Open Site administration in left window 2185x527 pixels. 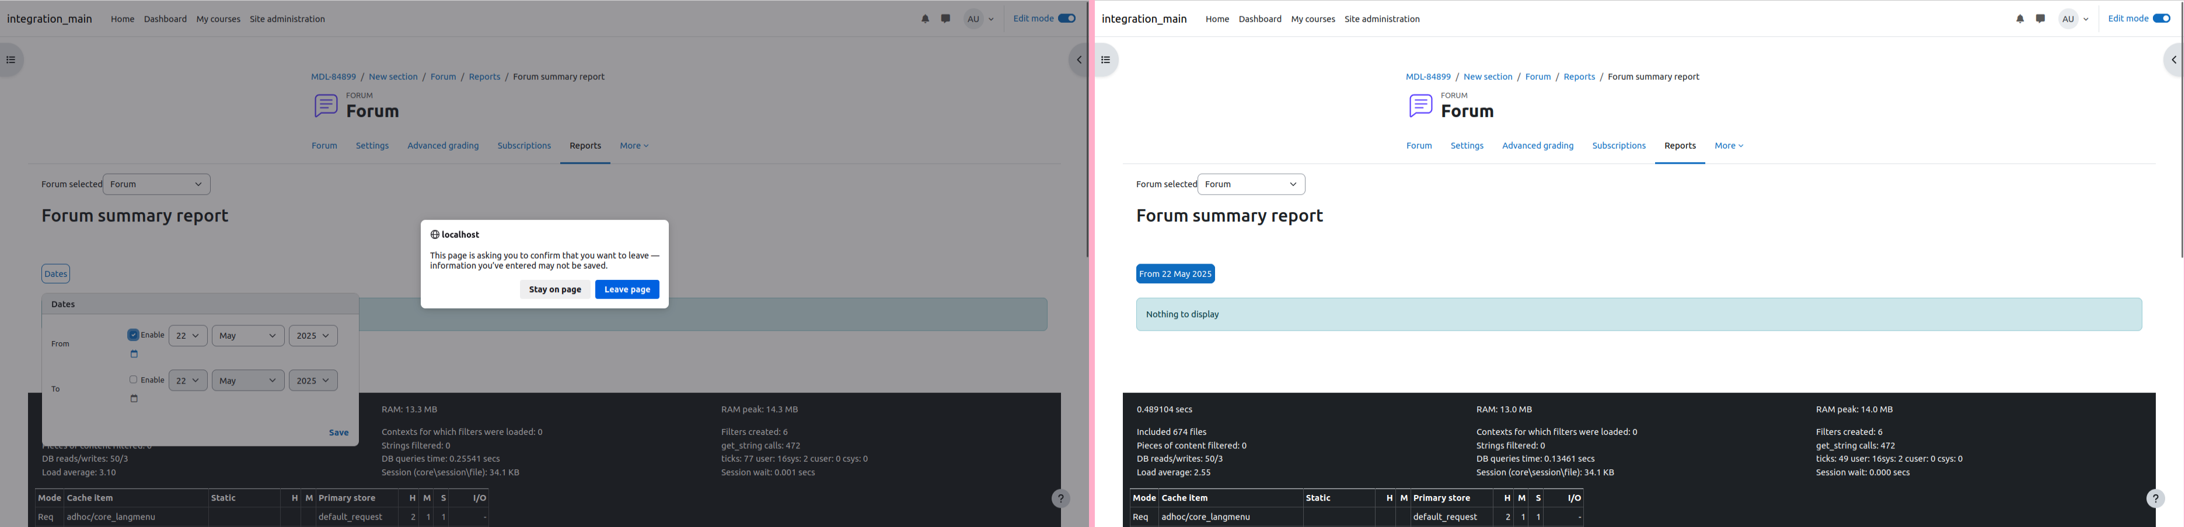pyautogui.click(x=287, y=19)
